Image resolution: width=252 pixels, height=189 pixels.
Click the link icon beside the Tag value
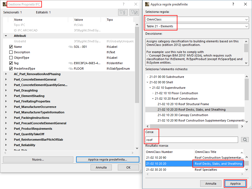click(71, 63)
